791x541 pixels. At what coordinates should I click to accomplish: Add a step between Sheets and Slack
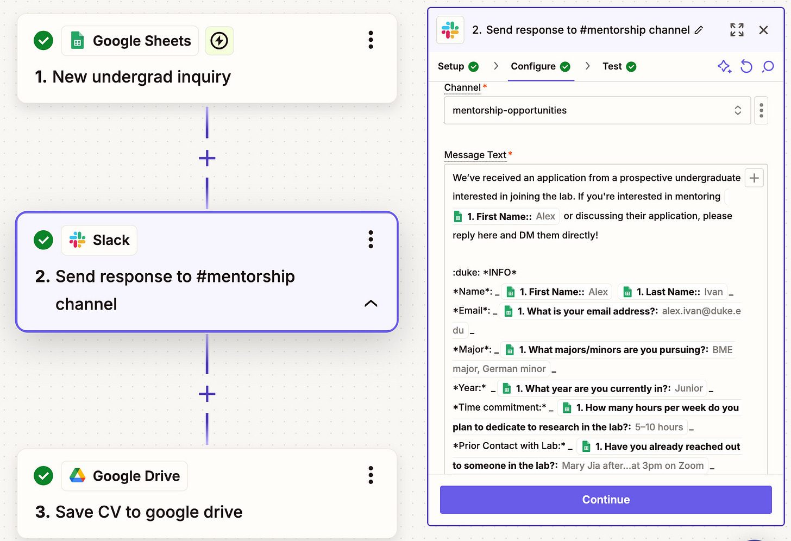tap(207, 158)
